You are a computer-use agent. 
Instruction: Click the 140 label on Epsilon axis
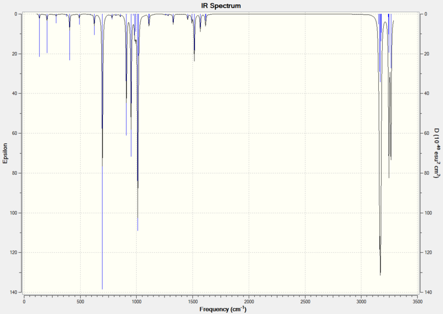tap(13, 292)
